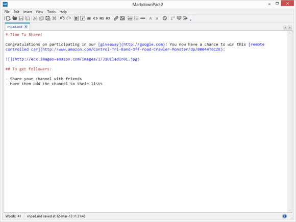Click the editor's vertical scrollbar up arrow
Image resolution: width=296 pixels, height=222 pixels.
tap(289, 33)
